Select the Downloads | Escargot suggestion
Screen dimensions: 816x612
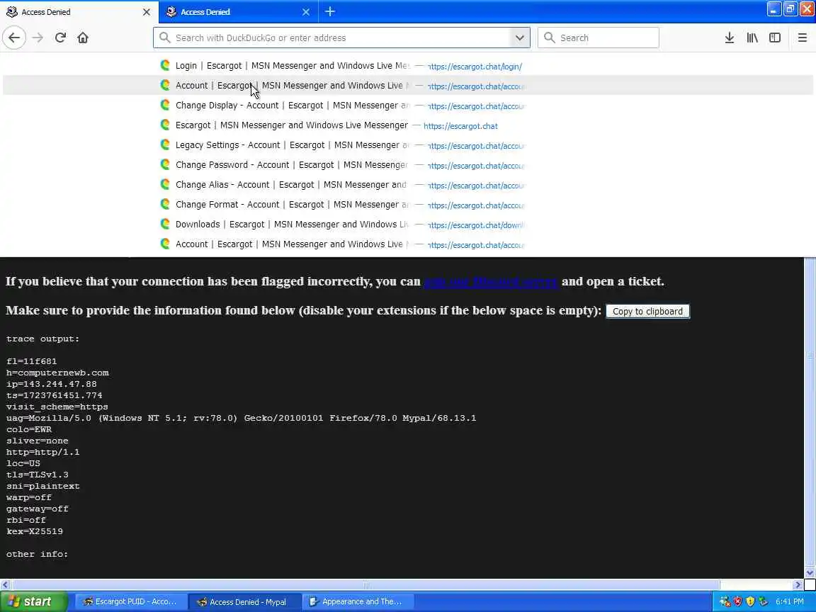408,224
